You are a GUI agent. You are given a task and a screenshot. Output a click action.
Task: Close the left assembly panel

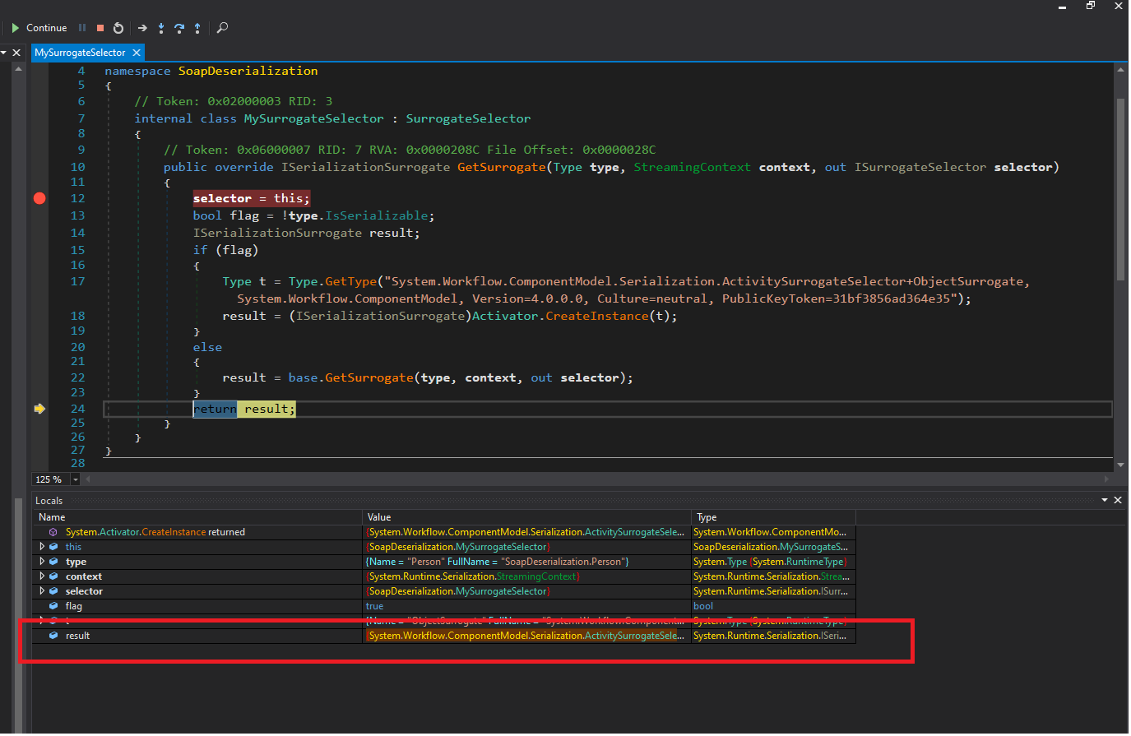(16, 53)
